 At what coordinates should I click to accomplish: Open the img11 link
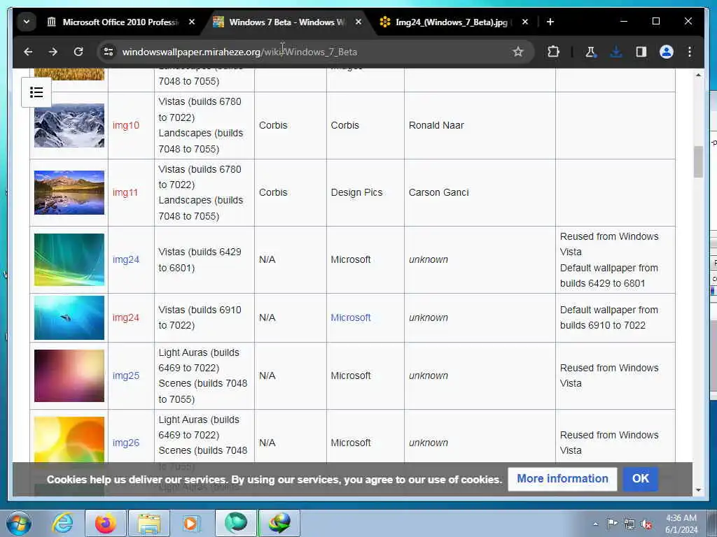click(125, 193)
